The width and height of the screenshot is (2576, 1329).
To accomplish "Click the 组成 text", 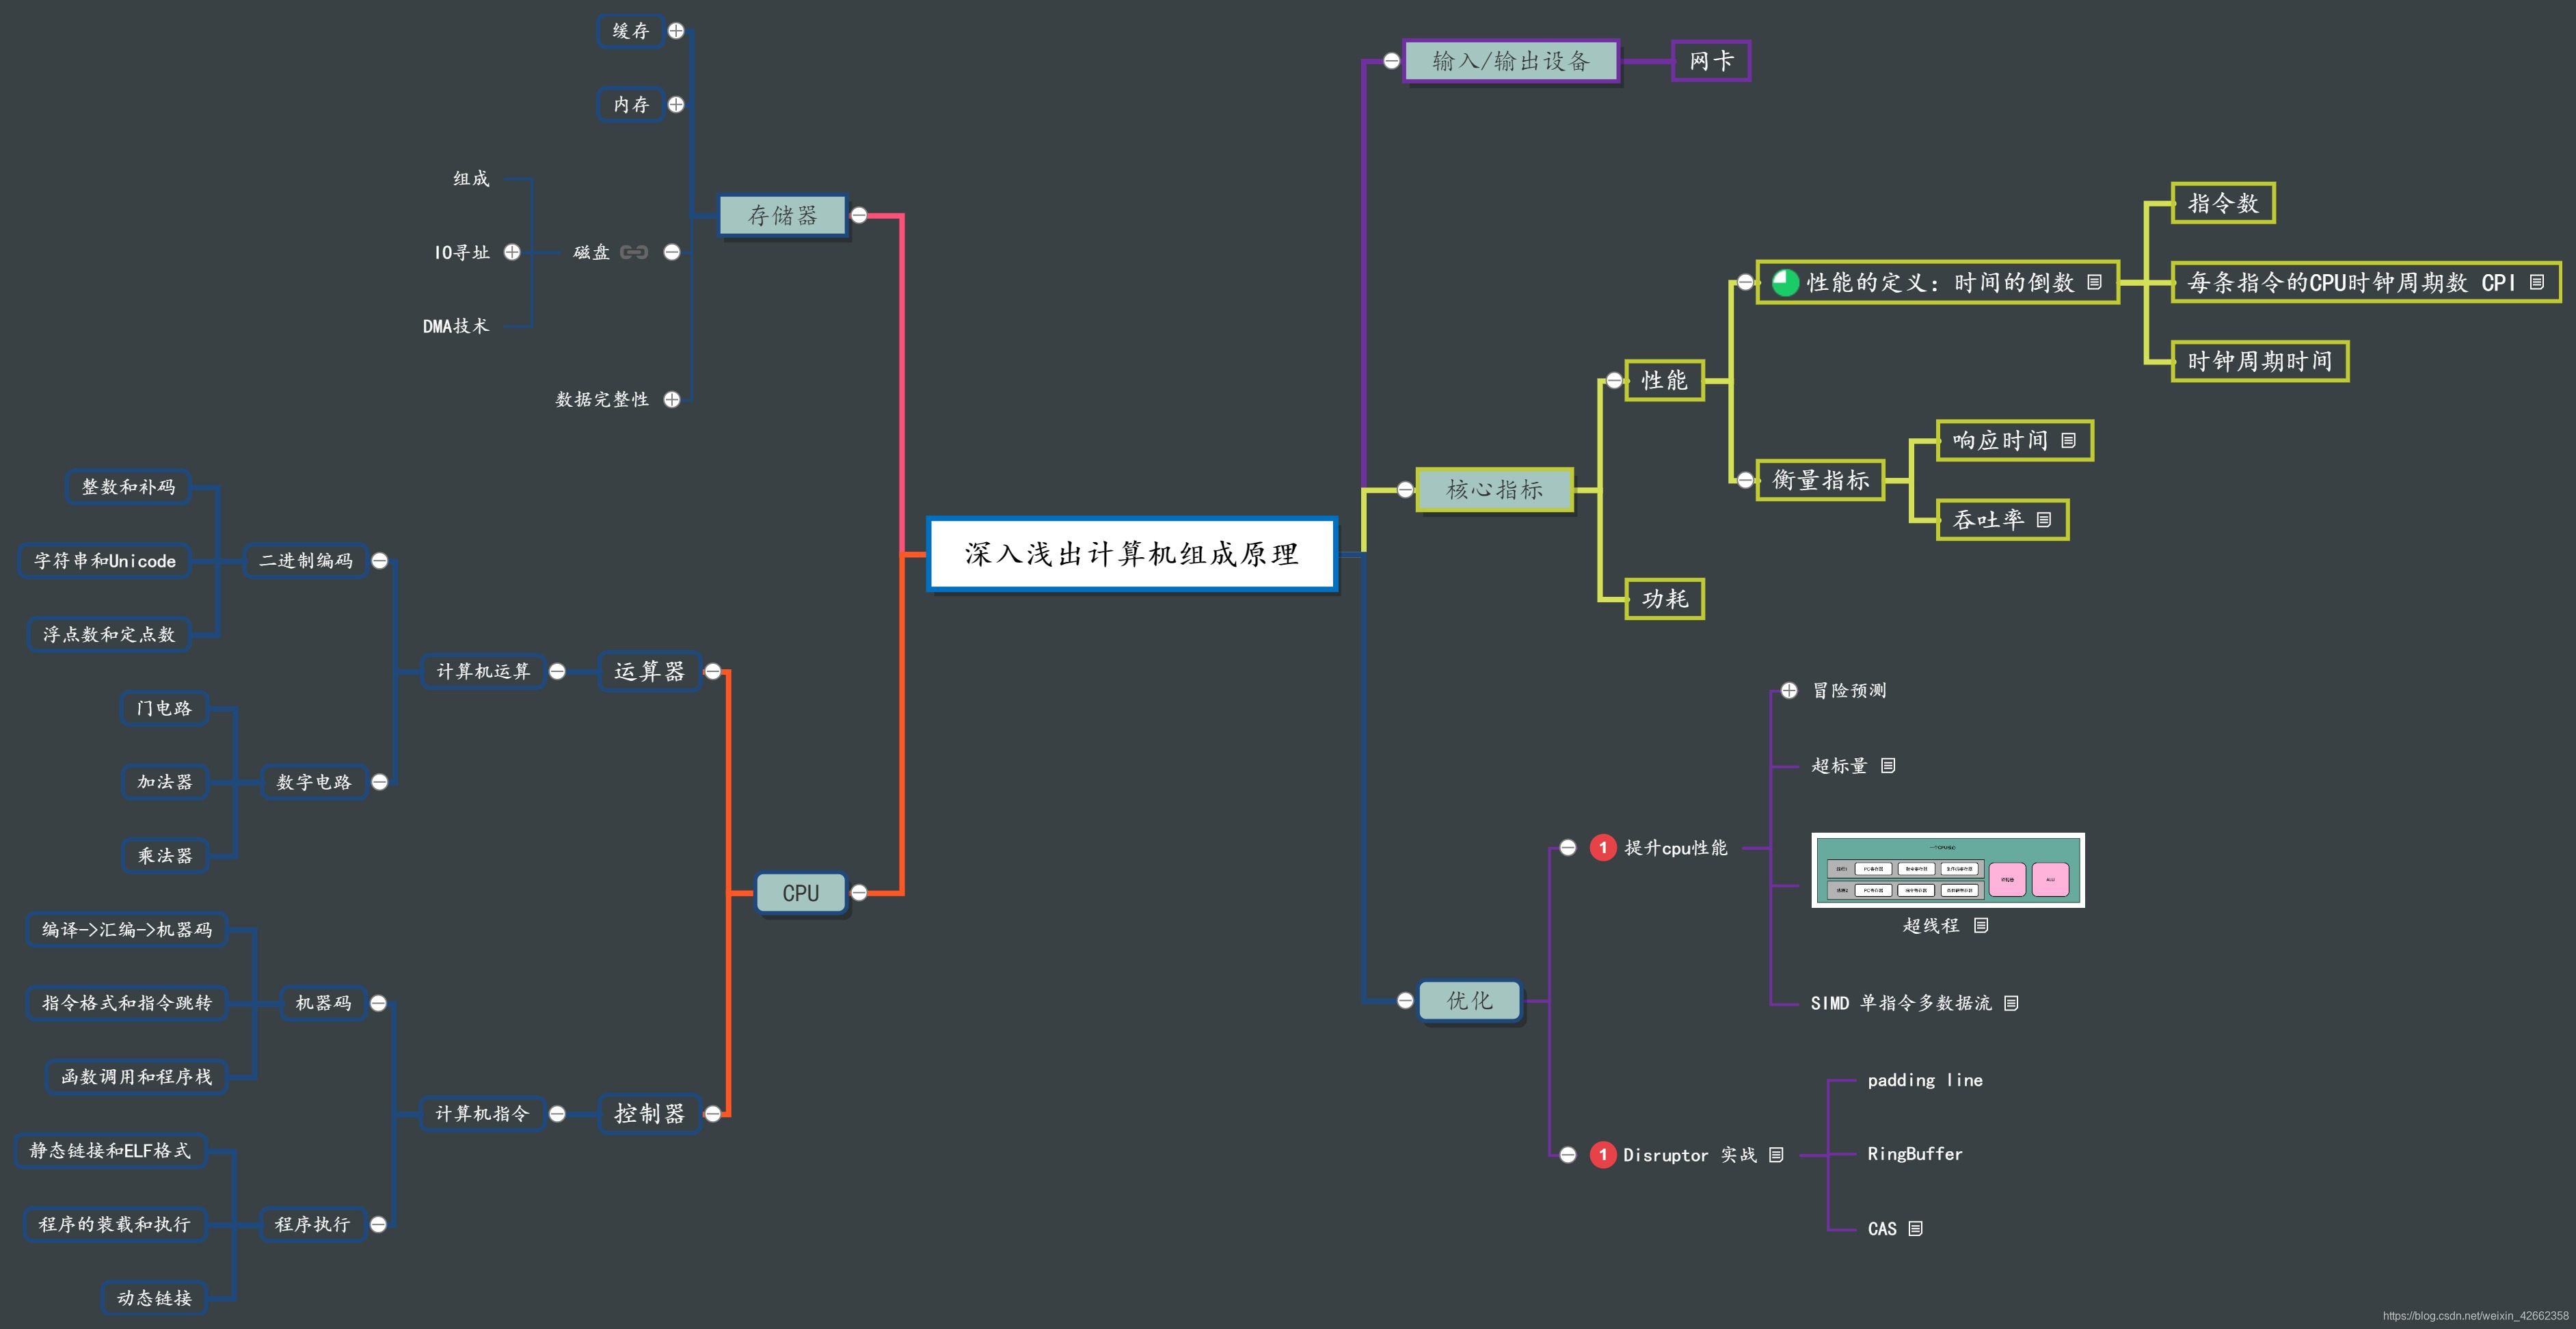I will 471,178.
